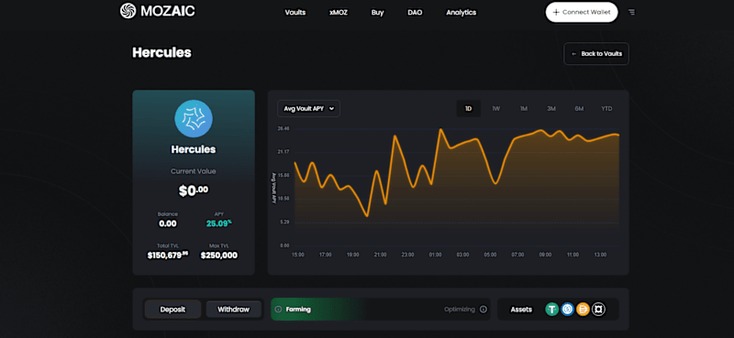Switch chart range to 1M
This screenshot has height=338, width=734.
coord(524,109)
